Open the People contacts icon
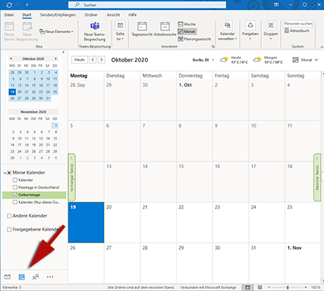The height and width of the screenshot is (291, 324). click(36, 277)
